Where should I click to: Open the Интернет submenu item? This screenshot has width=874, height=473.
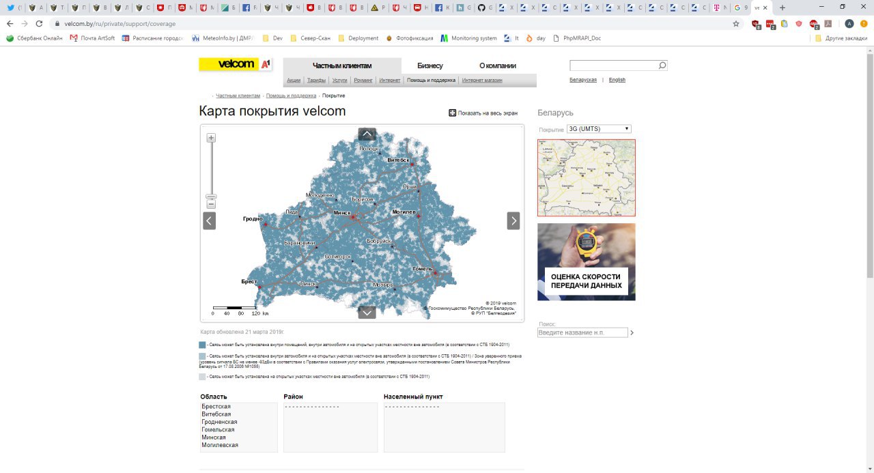[390, 80]
